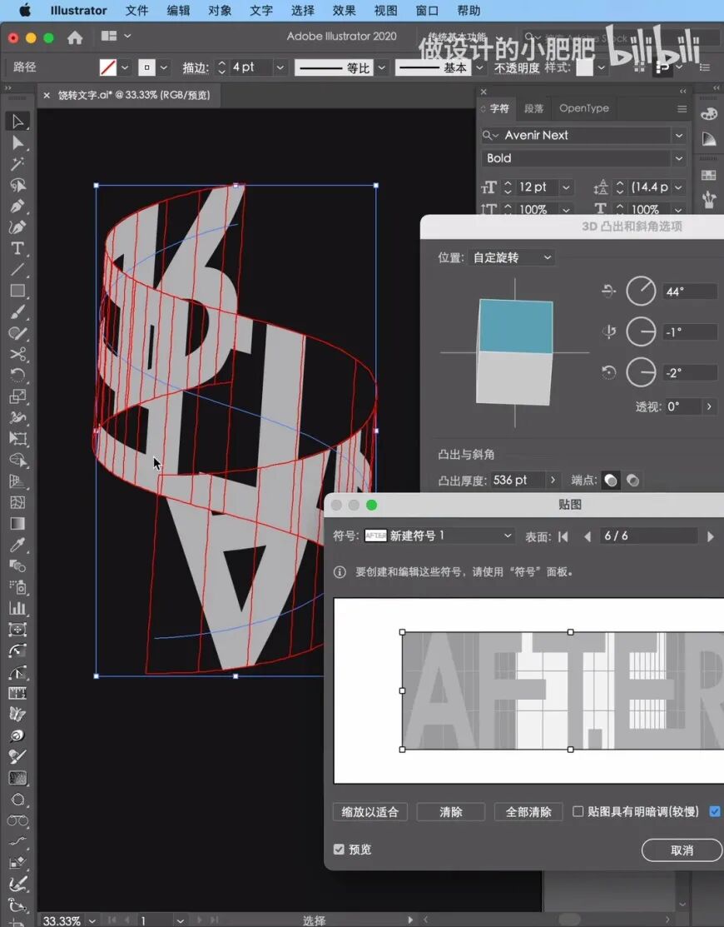
Task: Click the 3D rotation cube preview
Action: coord(515,352)
